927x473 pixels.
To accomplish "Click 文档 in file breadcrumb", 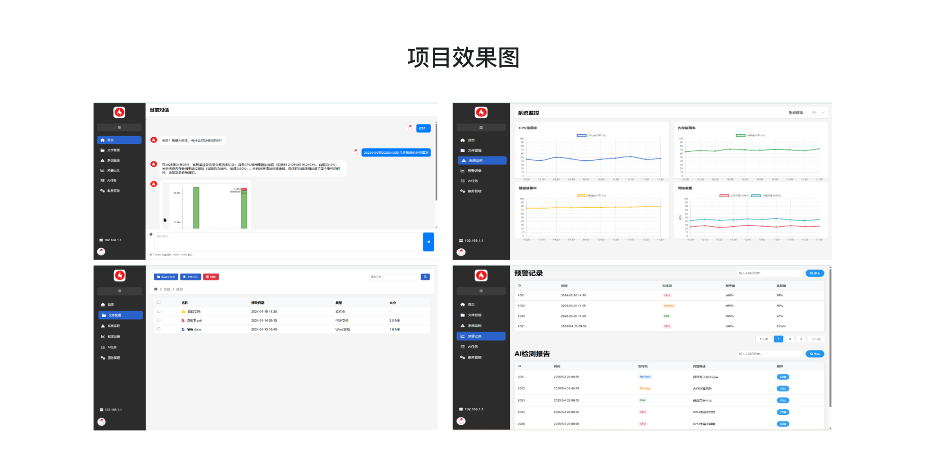I will tap(166, 289).
